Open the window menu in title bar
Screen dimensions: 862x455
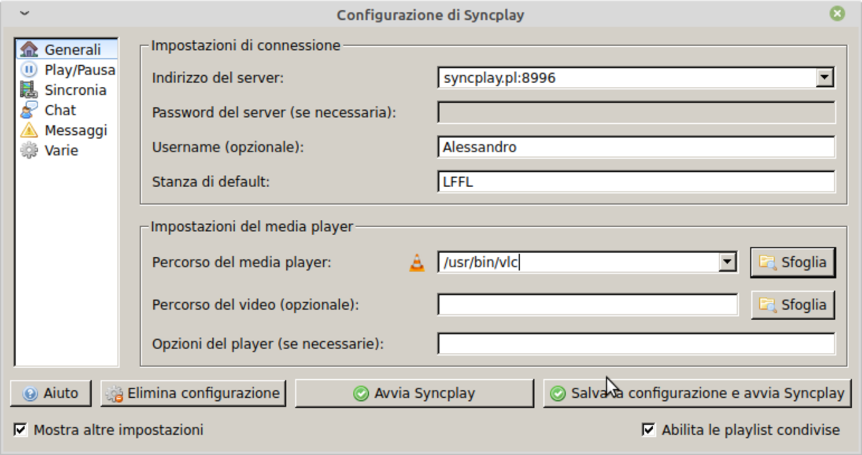click(x=24, y=14)
